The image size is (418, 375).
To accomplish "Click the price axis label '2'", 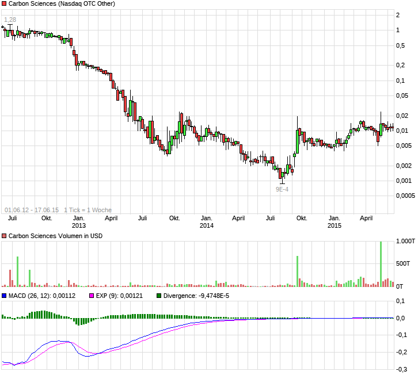I will pyautogui.click(x=398, y=15).
